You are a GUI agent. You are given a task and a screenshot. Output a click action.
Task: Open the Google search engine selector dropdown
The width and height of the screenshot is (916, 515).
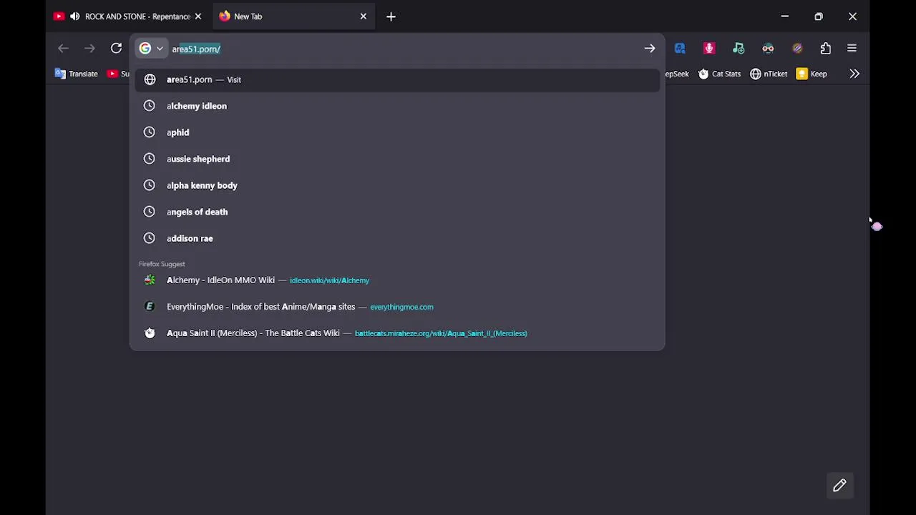point(152,49)
